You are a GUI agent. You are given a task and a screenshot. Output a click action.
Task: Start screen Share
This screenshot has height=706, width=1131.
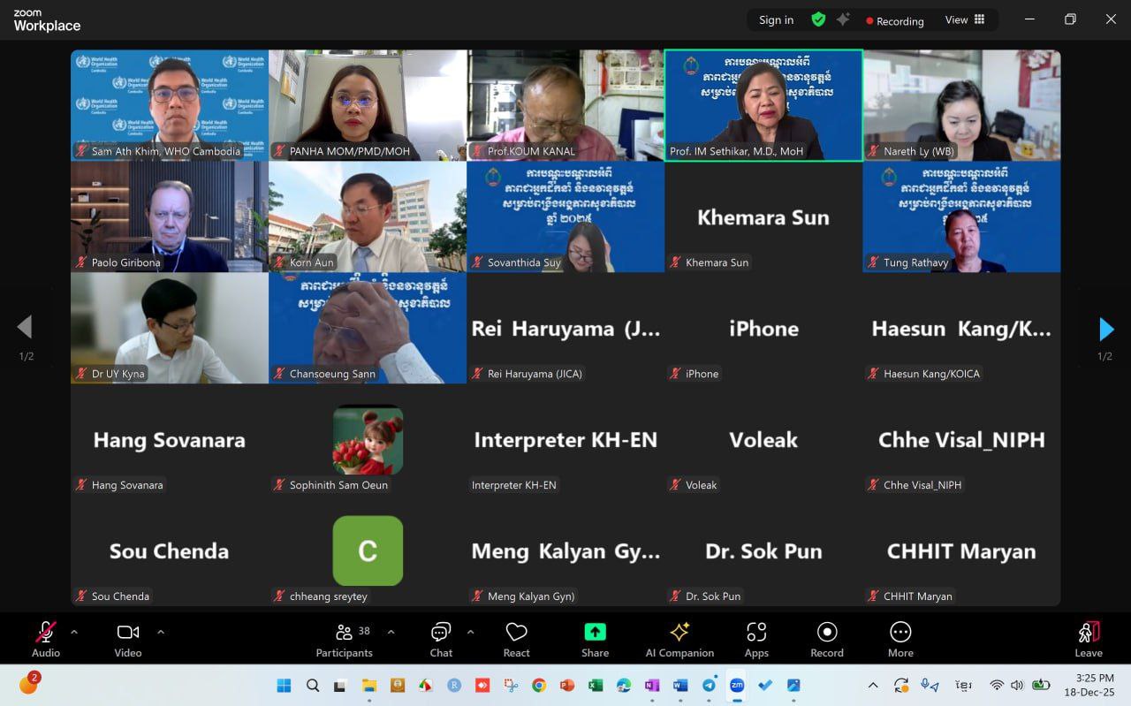595,640
